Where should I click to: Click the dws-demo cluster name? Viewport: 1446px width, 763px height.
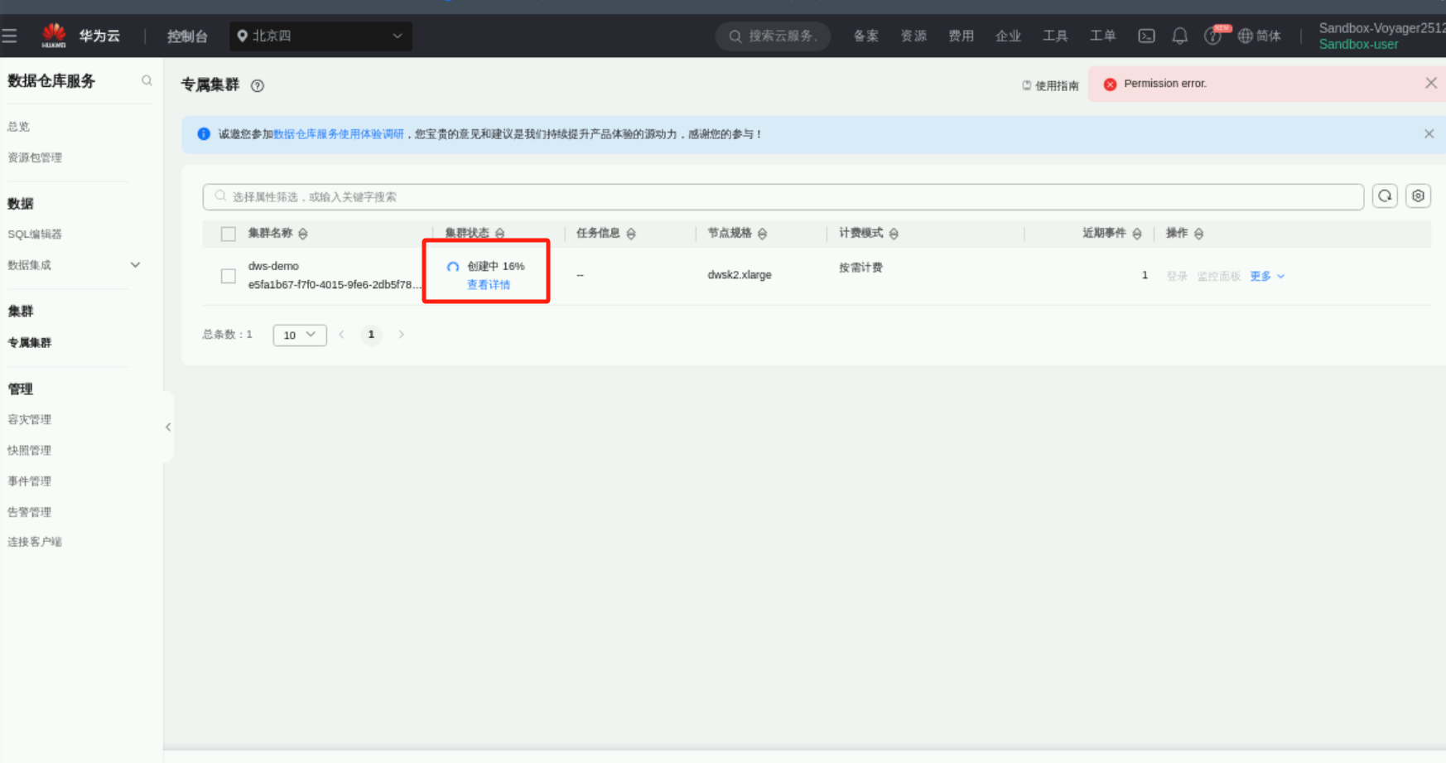coord(273,266)
